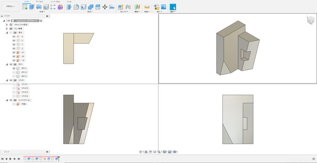This screenshot has width=317, height=163.
Task: Select the Joint tool
Action: click(128, 7)
